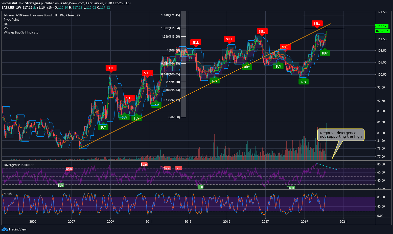This screenshot has width=393, height=234.
Task: Click the BATS:IEF, 1W symbol text
Action: pos(11,7)
